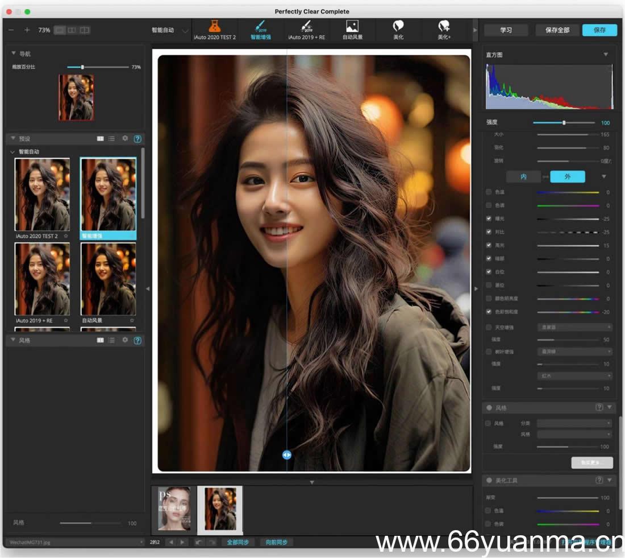
Task: Enable the 天空增强 checkbox
Action: [x=489, y=327]
